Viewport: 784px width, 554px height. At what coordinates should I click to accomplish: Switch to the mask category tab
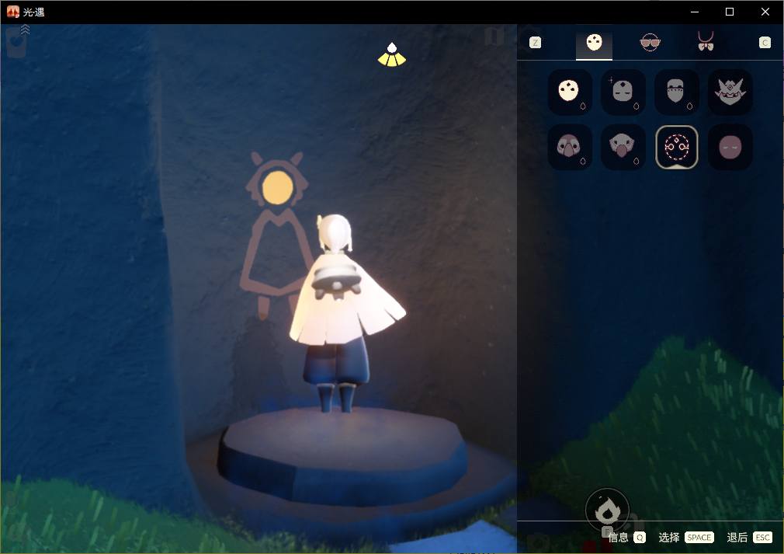tap(594, 43)
